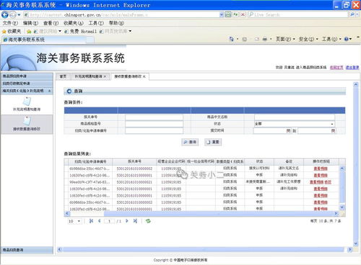The width and height of the screenshot is (361, 265).
Task: Click the IE Home page icon
Action: [x=231, y=39]
